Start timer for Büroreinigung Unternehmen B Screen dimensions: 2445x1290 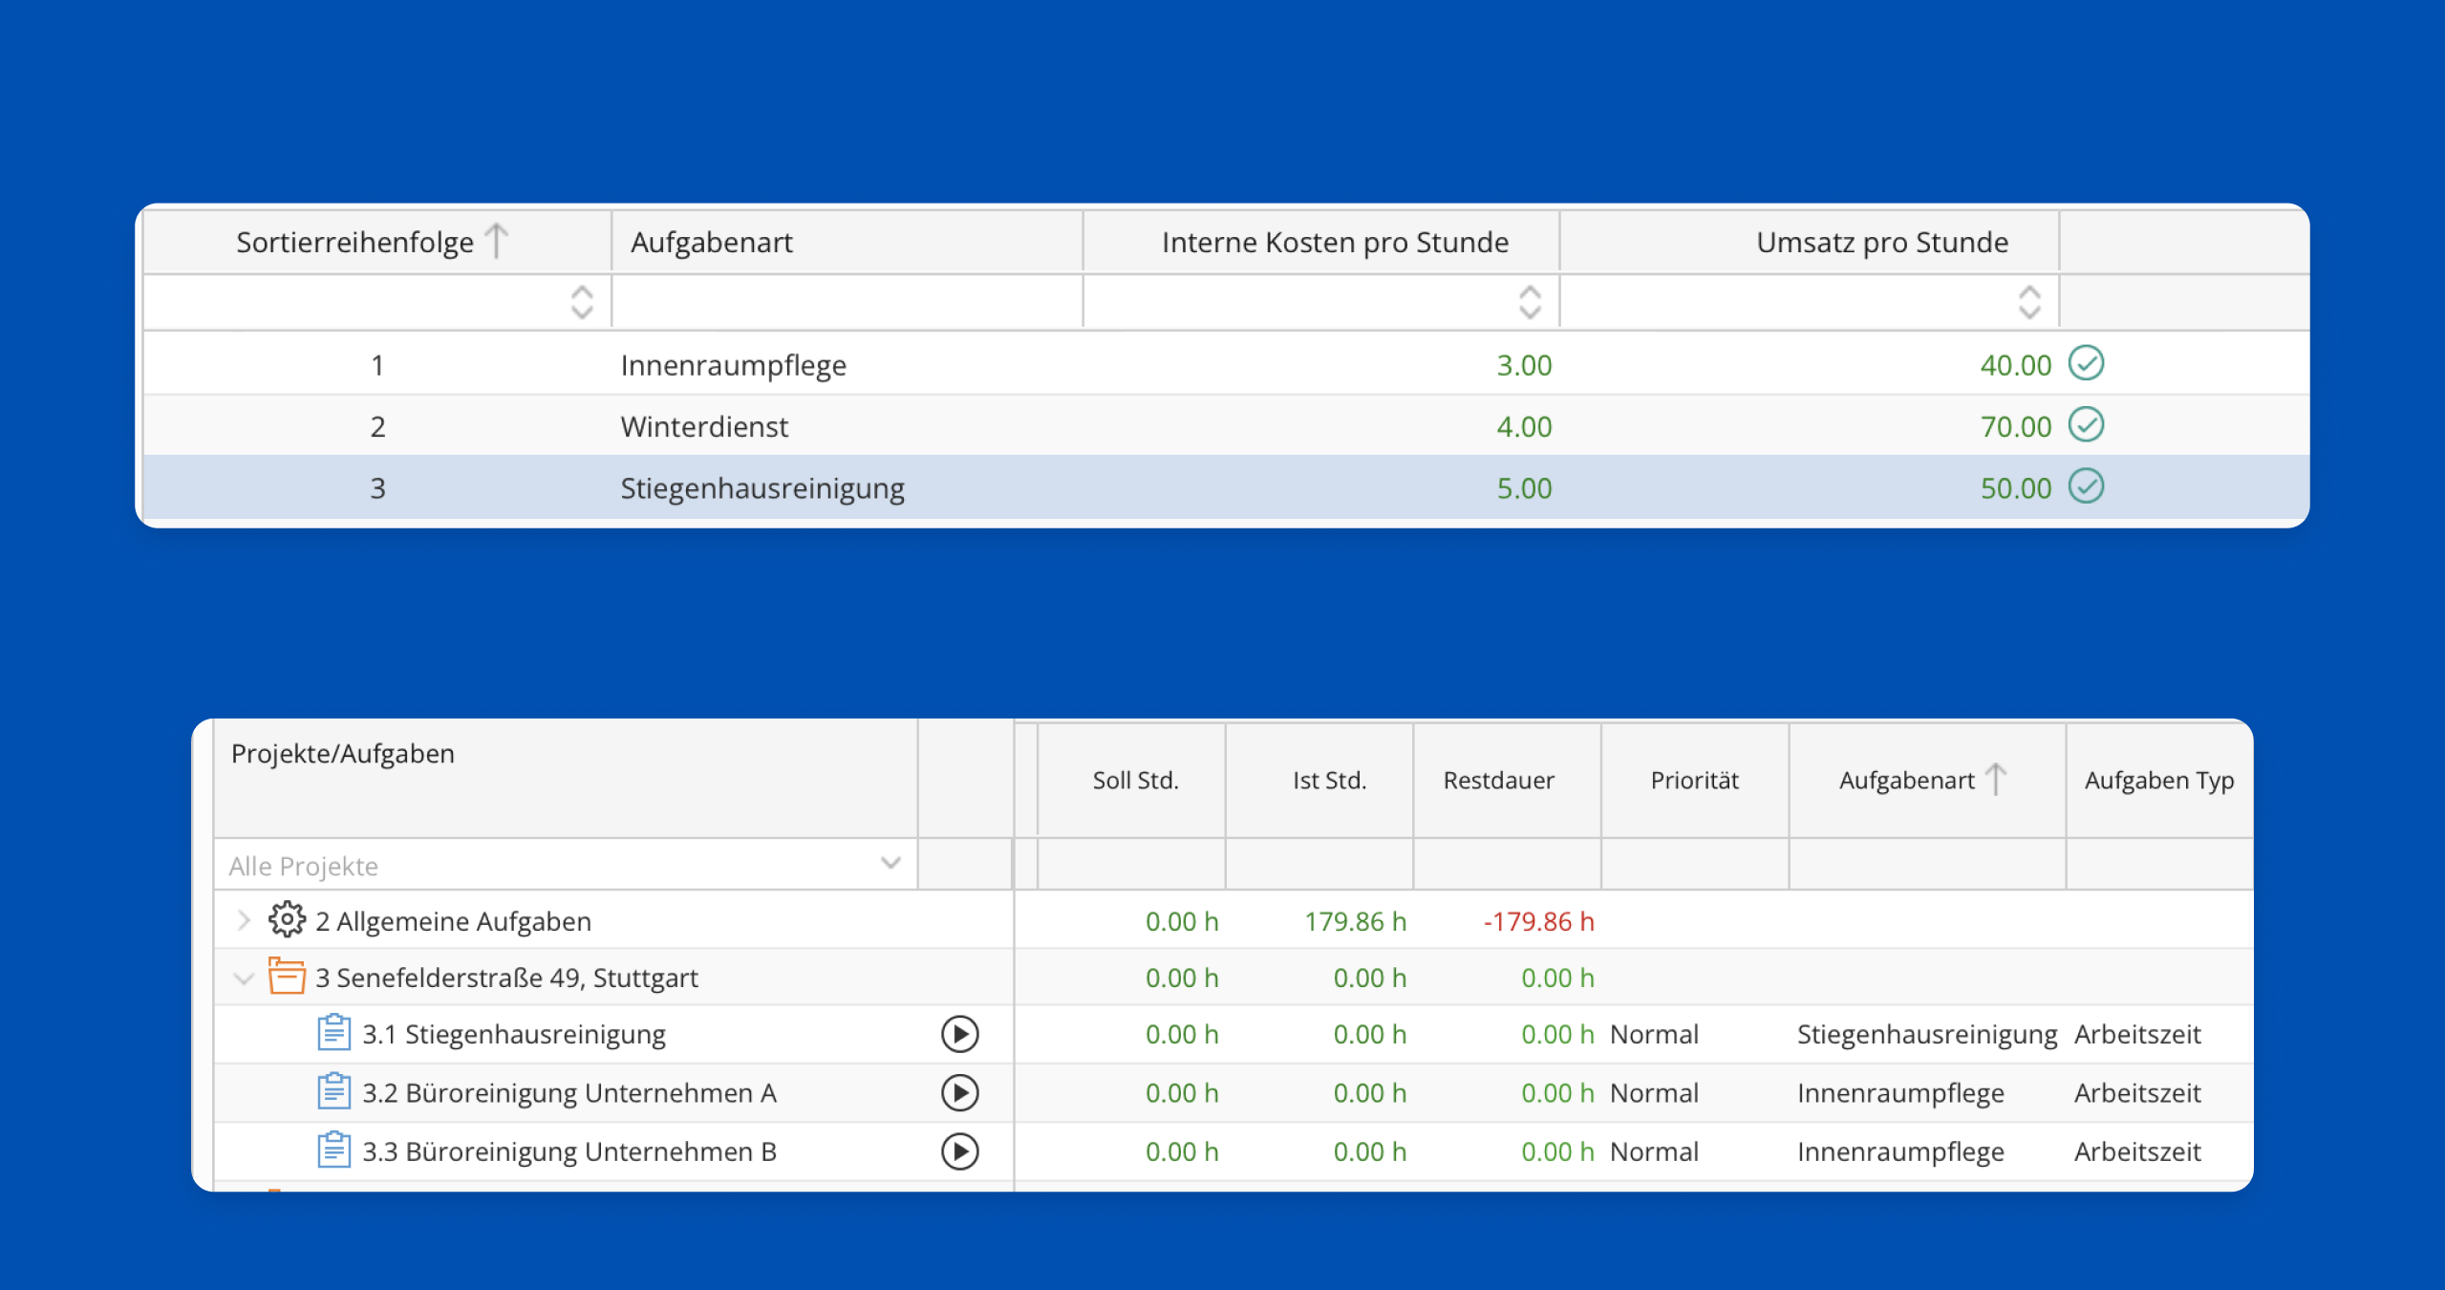coord(959,1151)
